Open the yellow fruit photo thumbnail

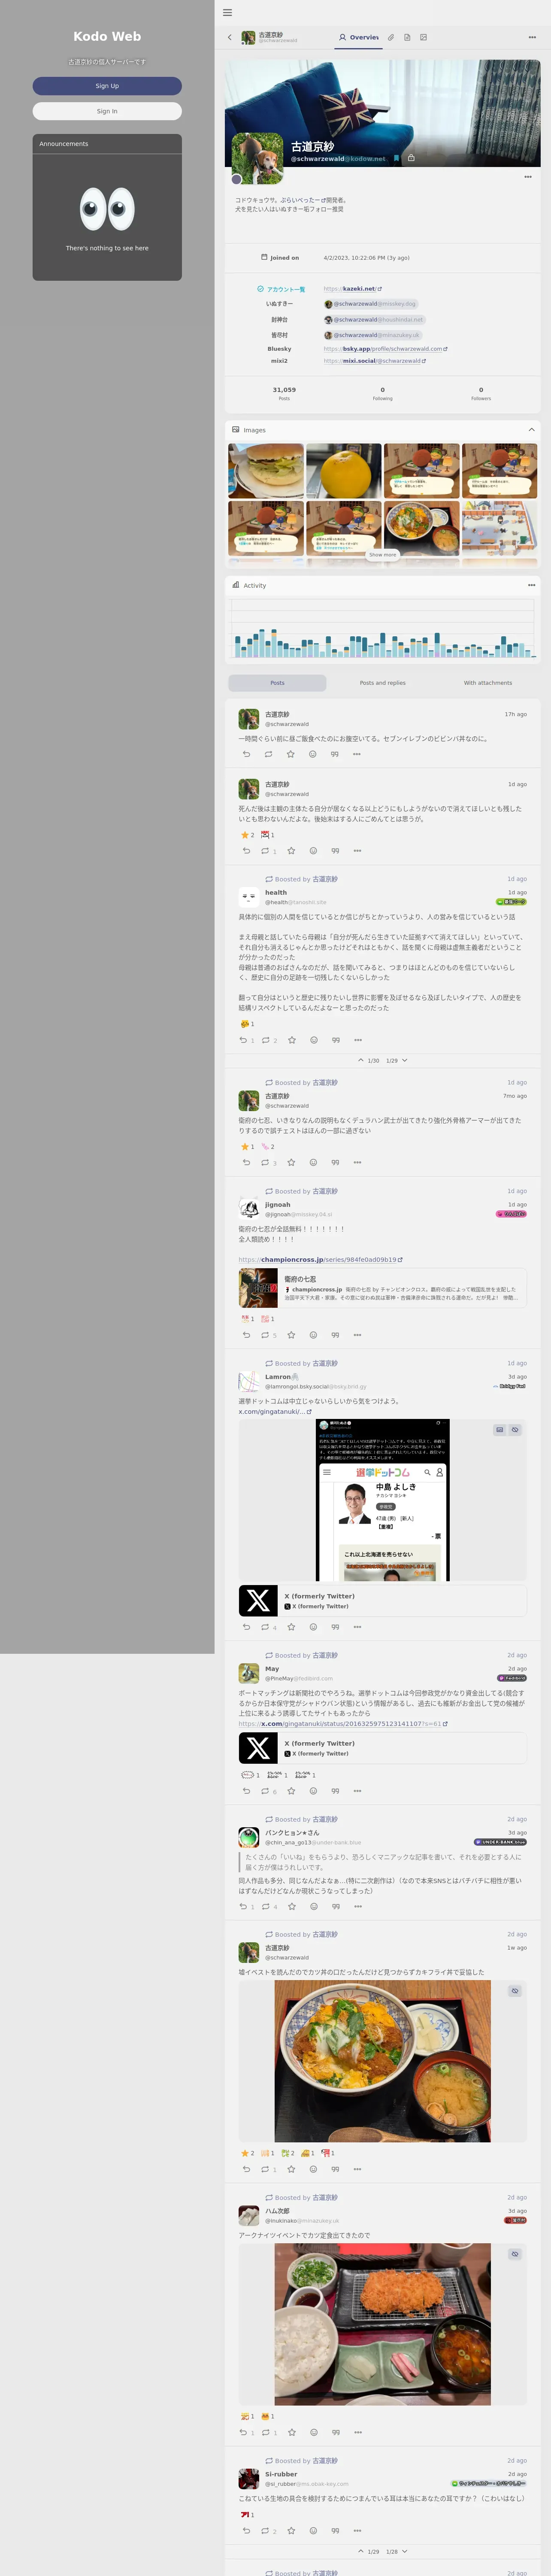[x=344, y=471]
